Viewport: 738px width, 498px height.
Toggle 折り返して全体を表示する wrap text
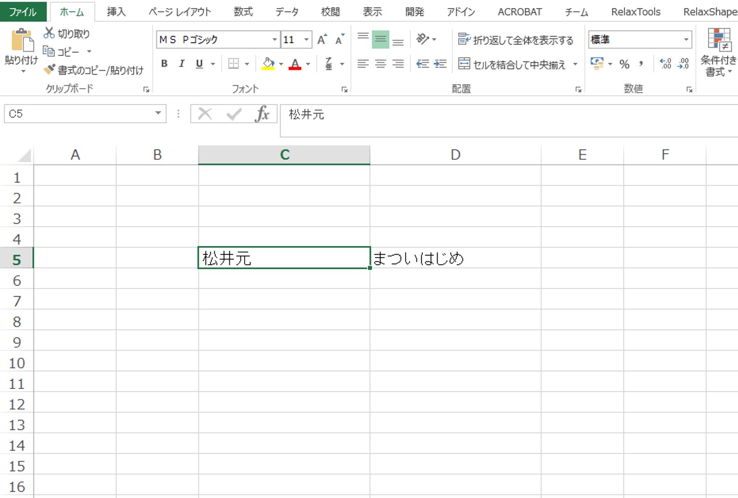click(x=517, y=39)
